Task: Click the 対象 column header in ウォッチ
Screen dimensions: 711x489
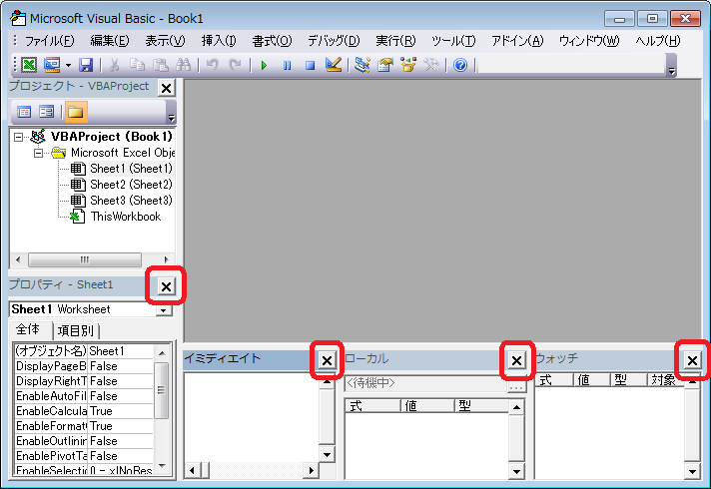Action: click(665, 380)
